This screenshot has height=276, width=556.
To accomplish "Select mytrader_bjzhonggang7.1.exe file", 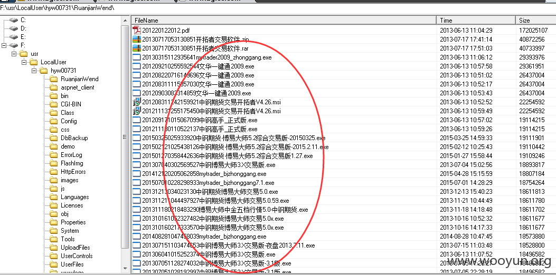I will pos(208,183).
